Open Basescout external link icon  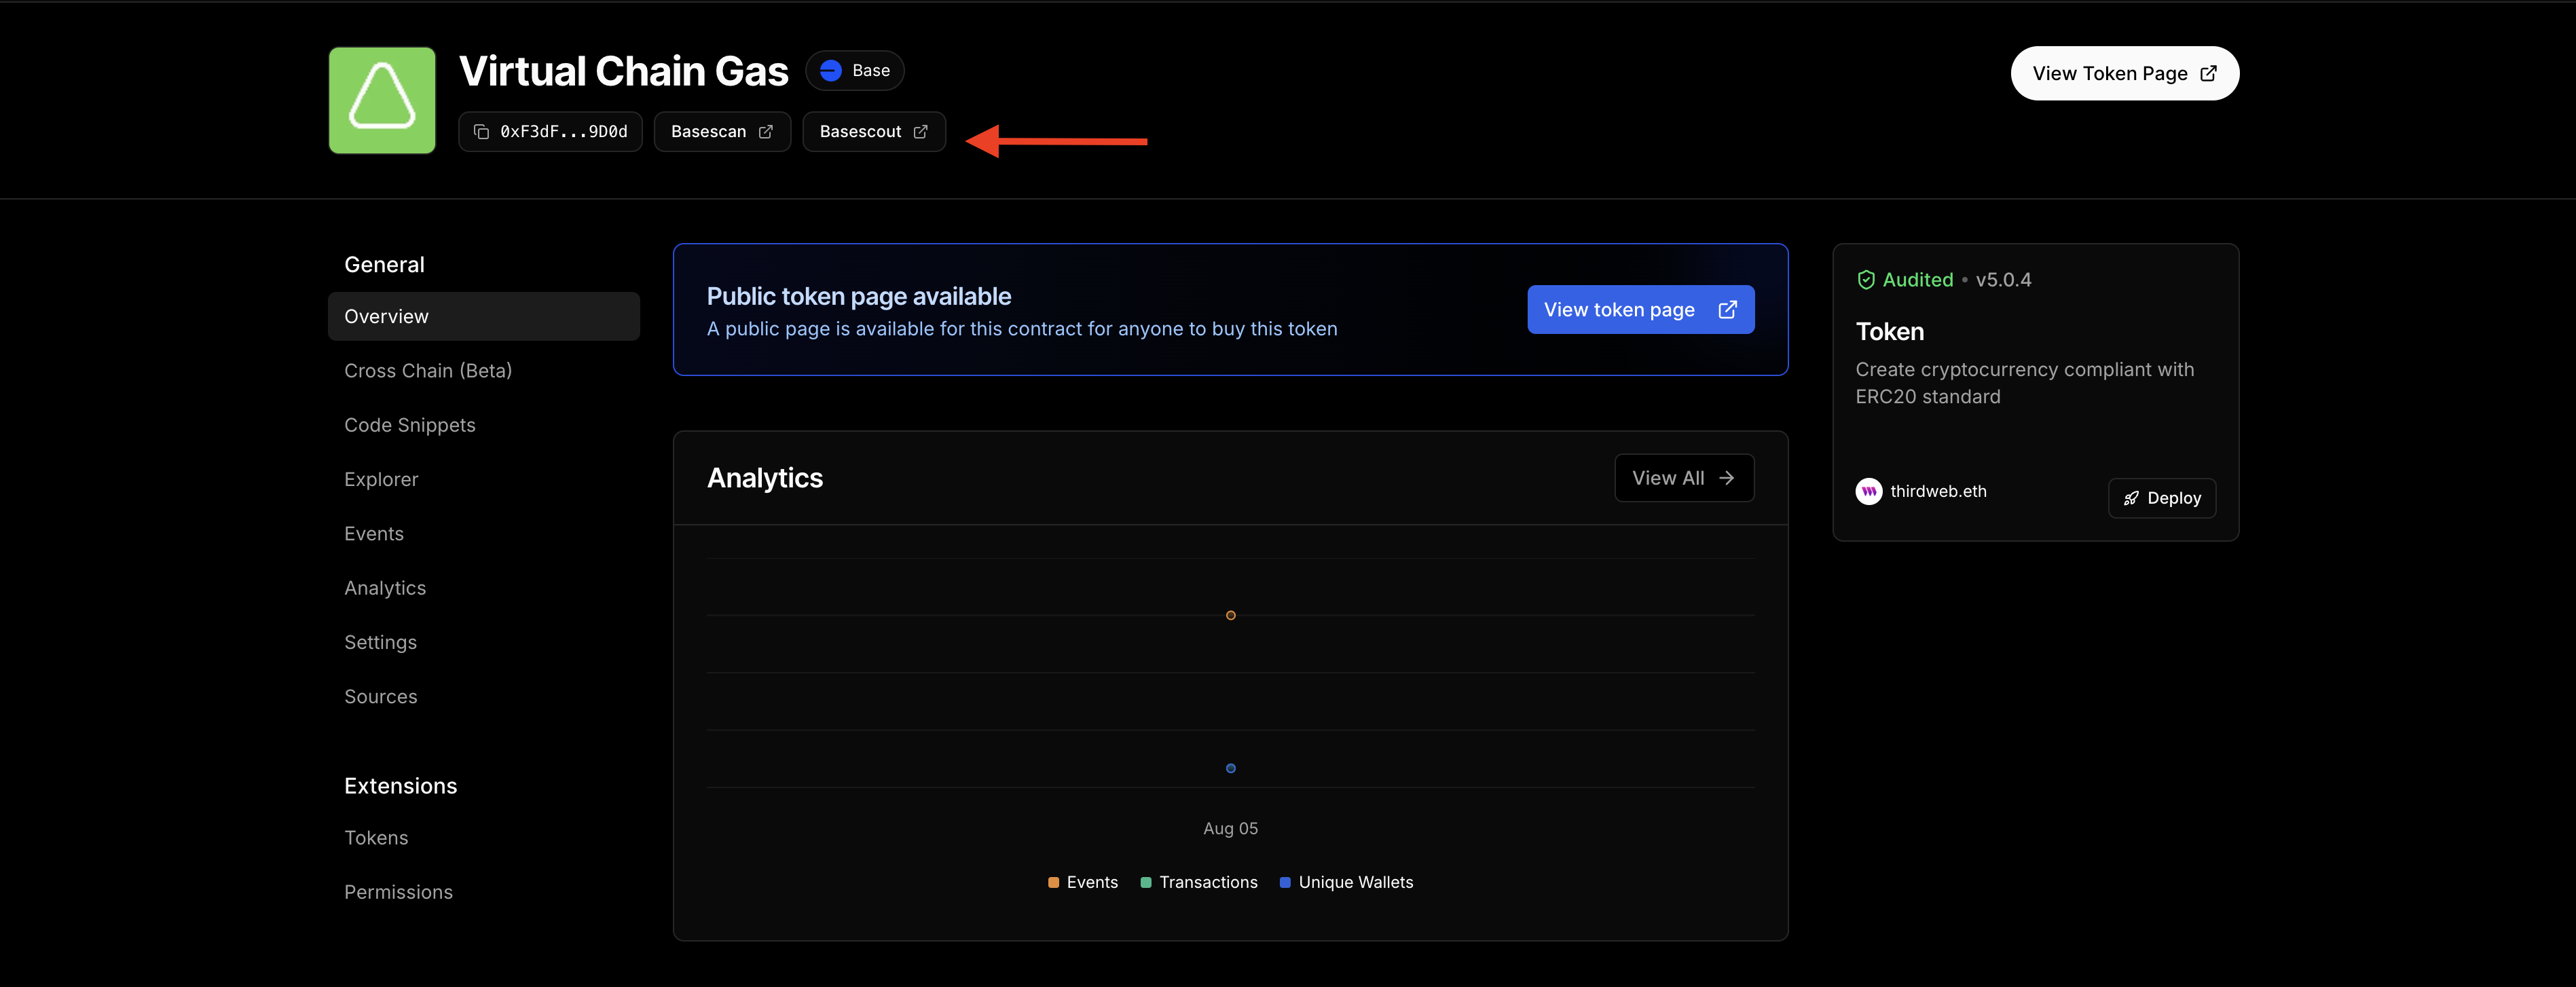pyautogui.click(x=921, y=131)
